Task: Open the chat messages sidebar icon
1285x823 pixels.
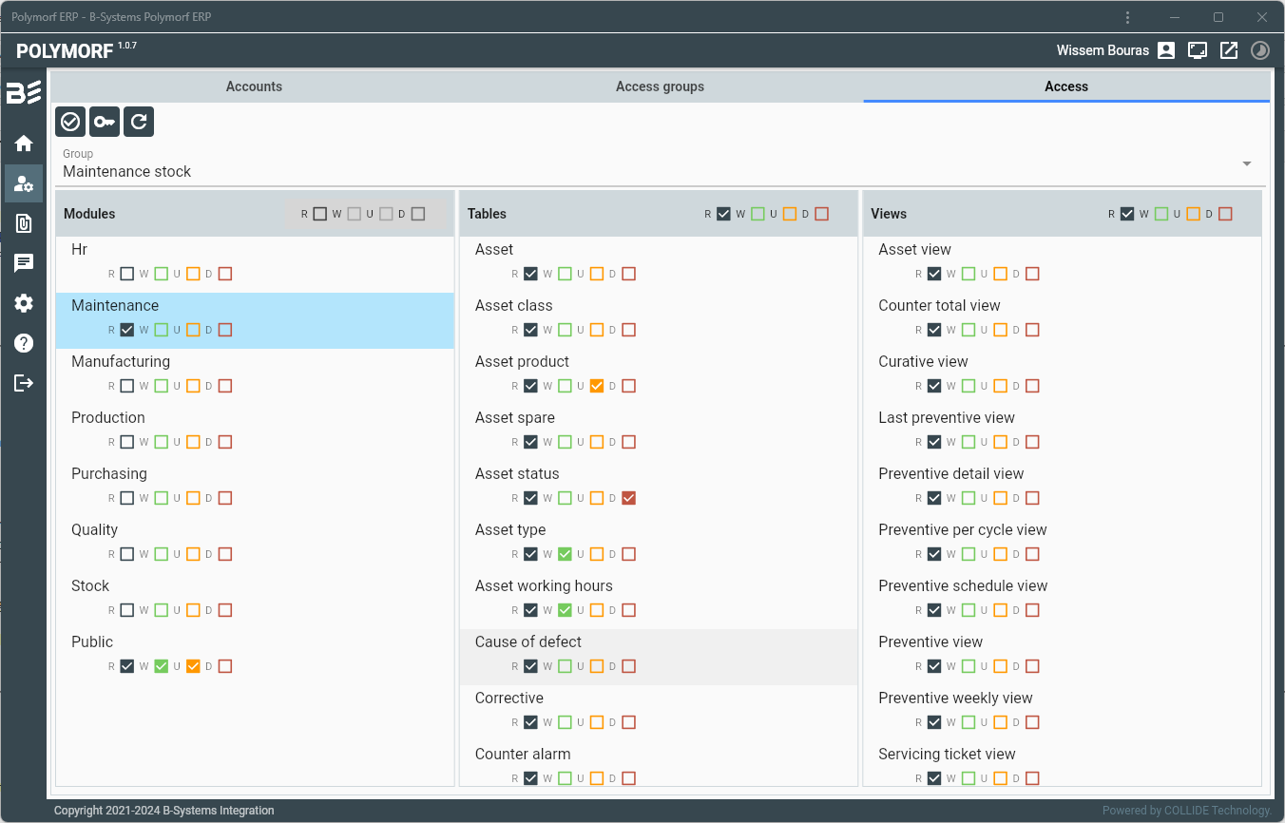Action: point(24,263)
